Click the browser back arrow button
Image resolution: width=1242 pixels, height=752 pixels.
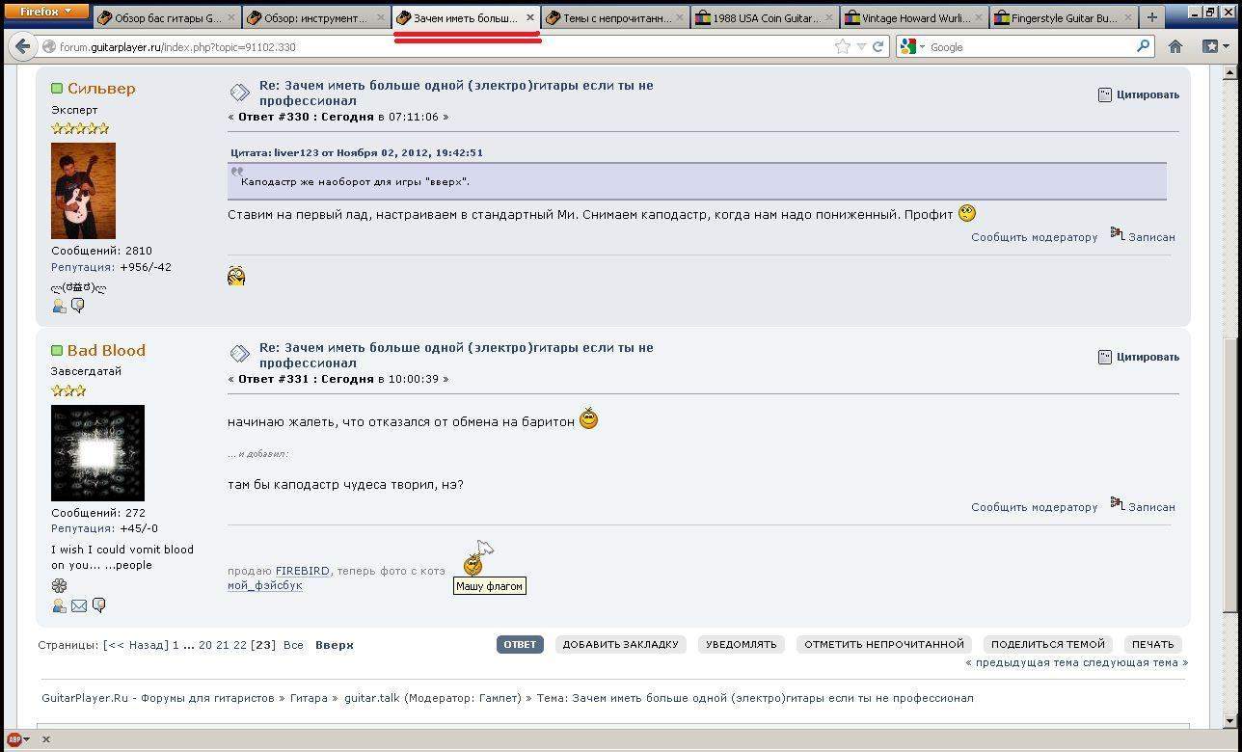pos(23,46)
